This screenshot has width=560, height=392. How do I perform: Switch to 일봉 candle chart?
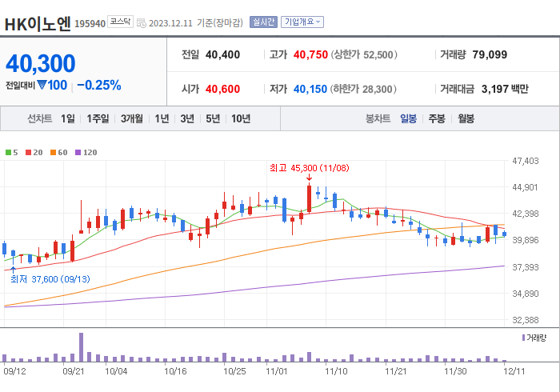click(x=408, y=118)
